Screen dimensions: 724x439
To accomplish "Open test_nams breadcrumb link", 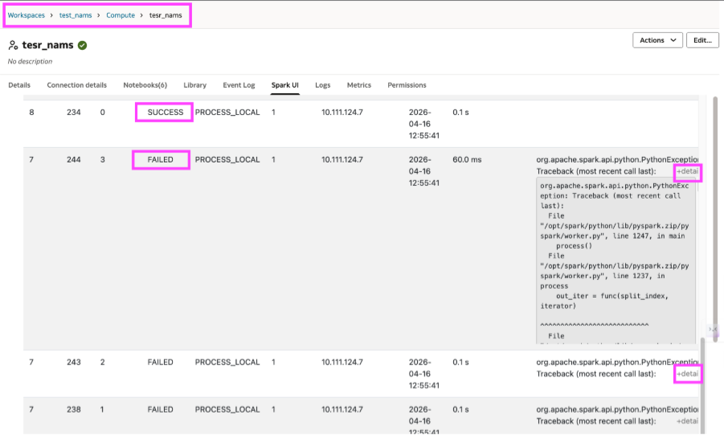I will (76, 15).
